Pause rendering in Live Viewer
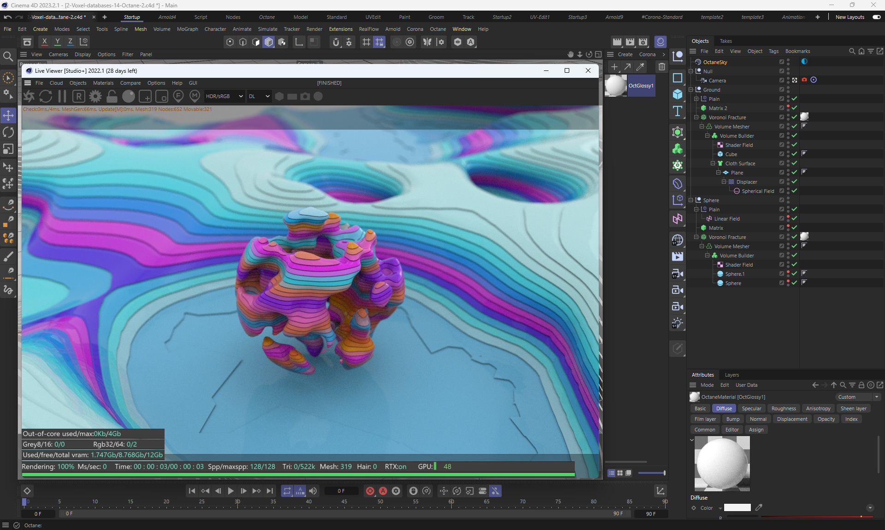The height and width of the screenshot is (530, 885). pos(62,96)
